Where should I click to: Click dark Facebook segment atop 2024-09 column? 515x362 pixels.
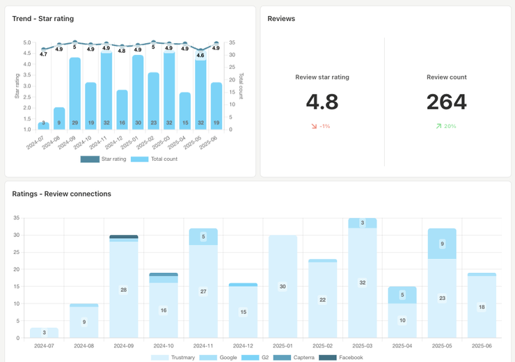tap(124, 237)
